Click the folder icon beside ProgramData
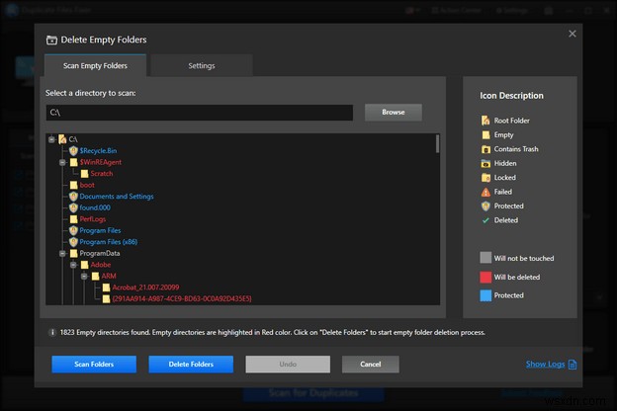 [73, 253]
